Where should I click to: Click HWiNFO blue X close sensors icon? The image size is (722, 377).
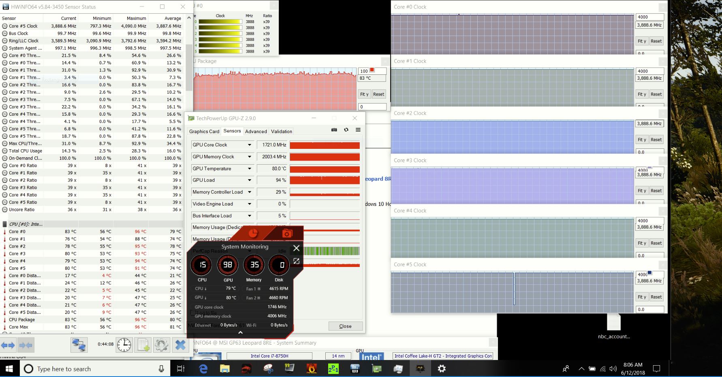[180, 345]
